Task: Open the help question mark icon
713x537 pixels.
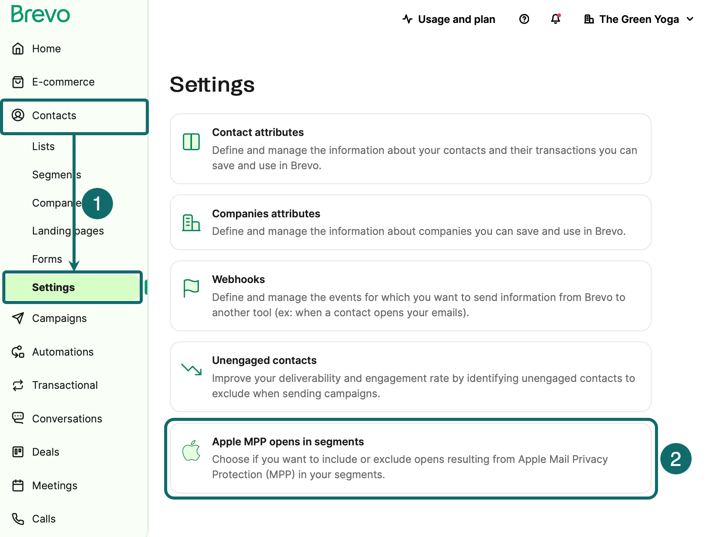Action: (x=524, y=19)
